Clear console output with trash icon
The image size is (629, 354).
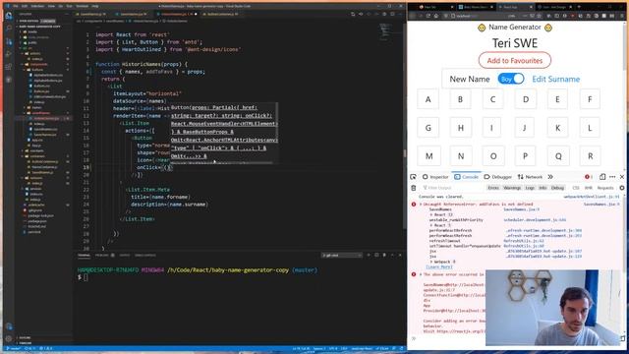tap(414, 188)
